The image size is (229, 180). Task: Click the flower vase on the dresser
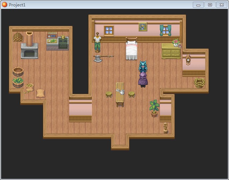(x=176, y=43)
